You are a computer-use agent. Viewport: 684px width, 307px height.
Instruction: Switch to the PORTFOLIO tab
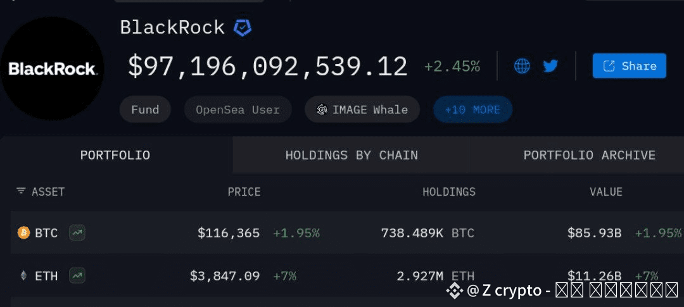(116, 155)
